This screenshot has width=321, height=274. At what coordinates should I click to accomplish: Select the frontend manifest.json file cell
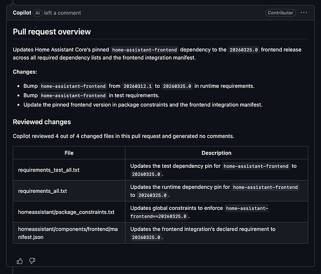tap(69, 233)
